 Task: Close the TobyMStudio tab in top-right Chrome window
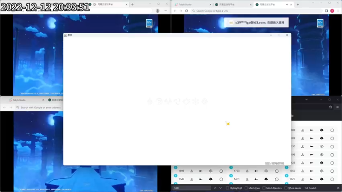210,5
